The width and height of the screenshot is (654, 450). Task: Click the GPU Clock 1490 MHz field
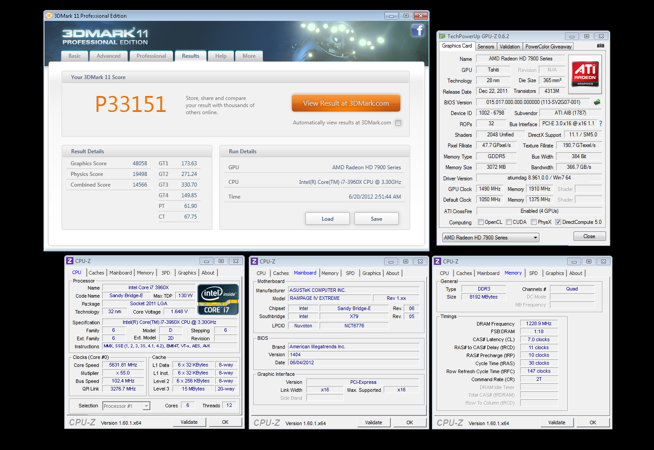[490, 189]
